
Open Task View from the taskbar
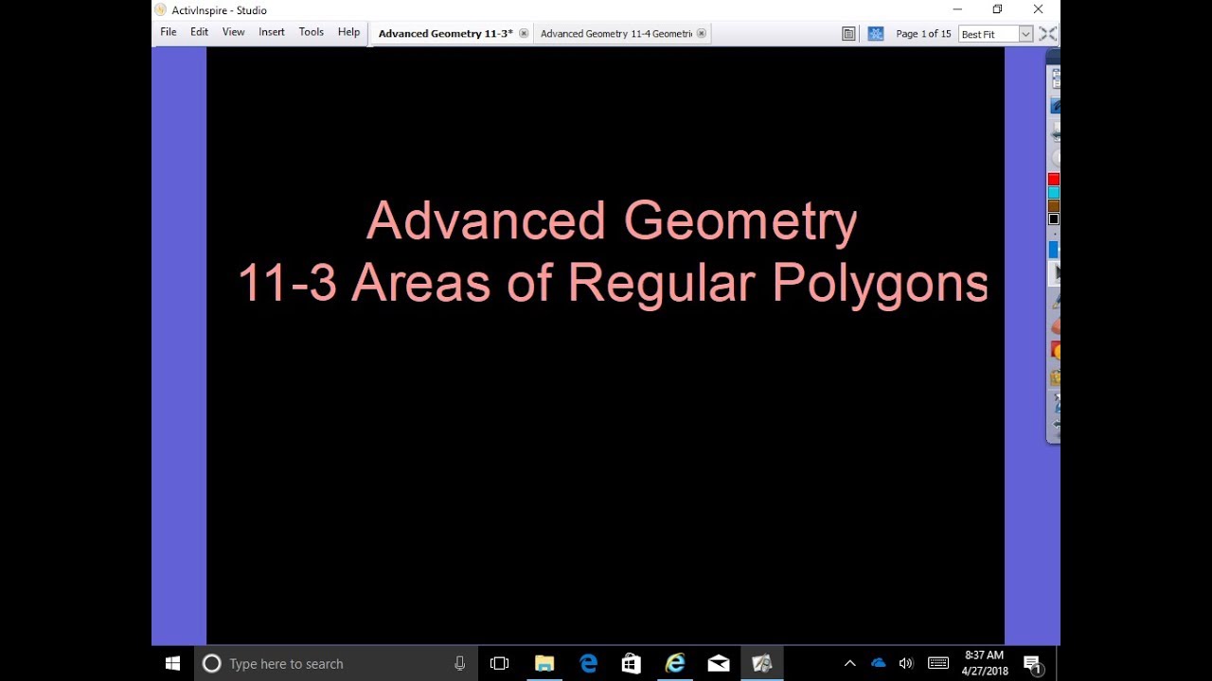(x=499, y=664)
